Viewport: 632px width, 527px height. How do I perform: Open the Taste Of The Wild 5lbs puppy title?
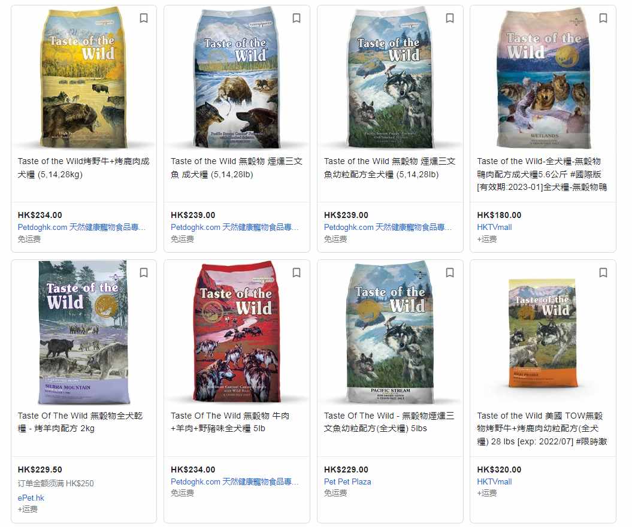coord(389,422)
